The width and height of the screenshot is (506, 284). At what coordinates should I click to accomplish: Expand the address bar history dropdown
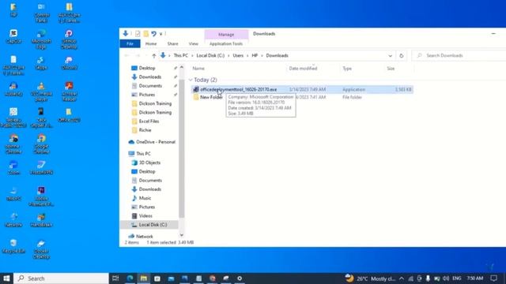[390, 56]
